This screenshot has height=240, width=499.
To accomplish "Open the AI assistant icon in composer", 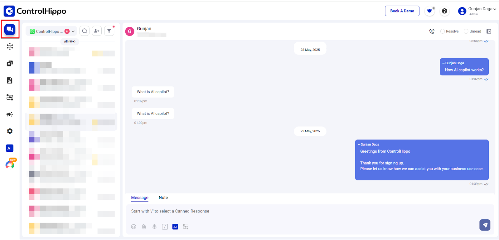I will [x=175, y=227].
